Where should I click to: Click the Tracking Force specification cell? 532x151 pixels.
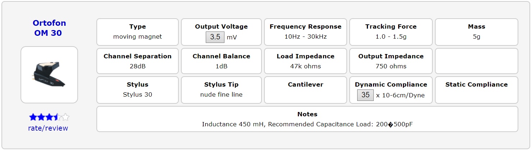coord(391,32)
